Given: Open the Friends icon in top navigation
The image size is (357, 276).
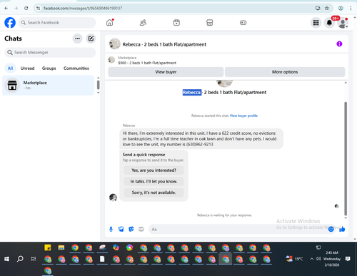Looking at the screenshot, I should [143, 23].
